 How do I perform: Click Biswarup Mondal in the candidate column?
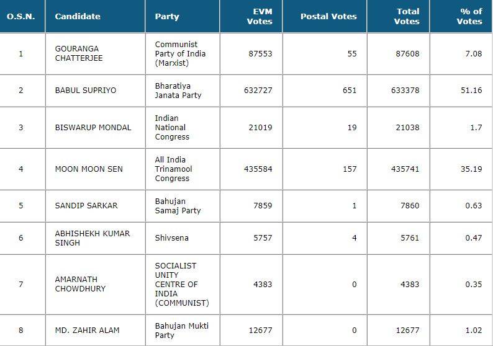point(93,128)
